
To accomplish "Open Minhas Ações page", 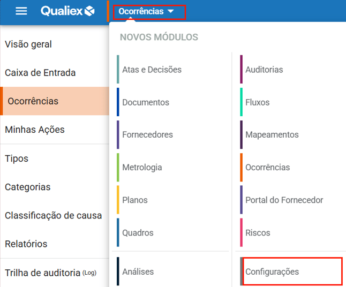I will coord(35,130).
